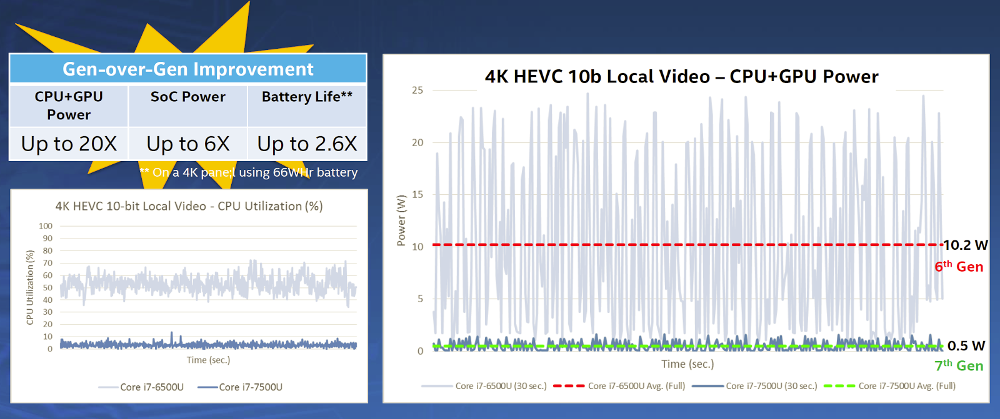Screen dimensions: 1000x419
Task: Click the red dashed legend swatch in power chart
Action: click(x=569, y=386)
